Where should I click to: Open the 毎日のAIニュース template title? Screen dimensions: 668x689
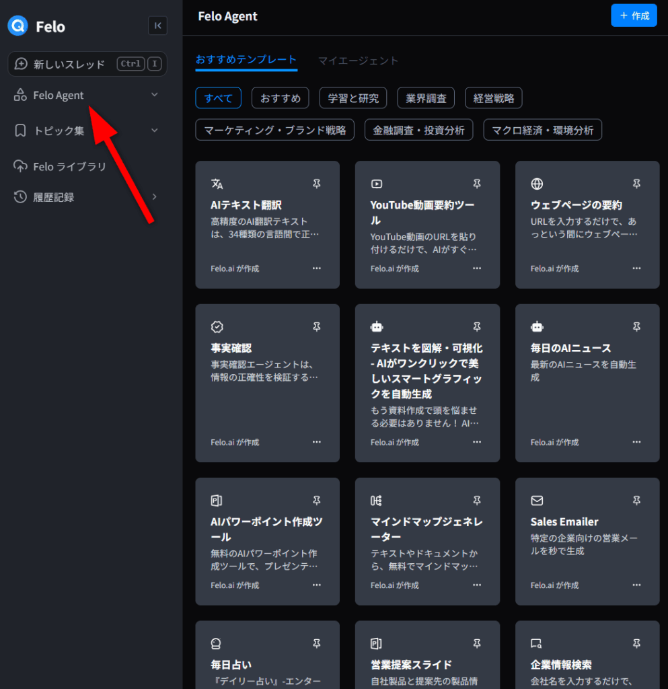[x=570, y=348]
